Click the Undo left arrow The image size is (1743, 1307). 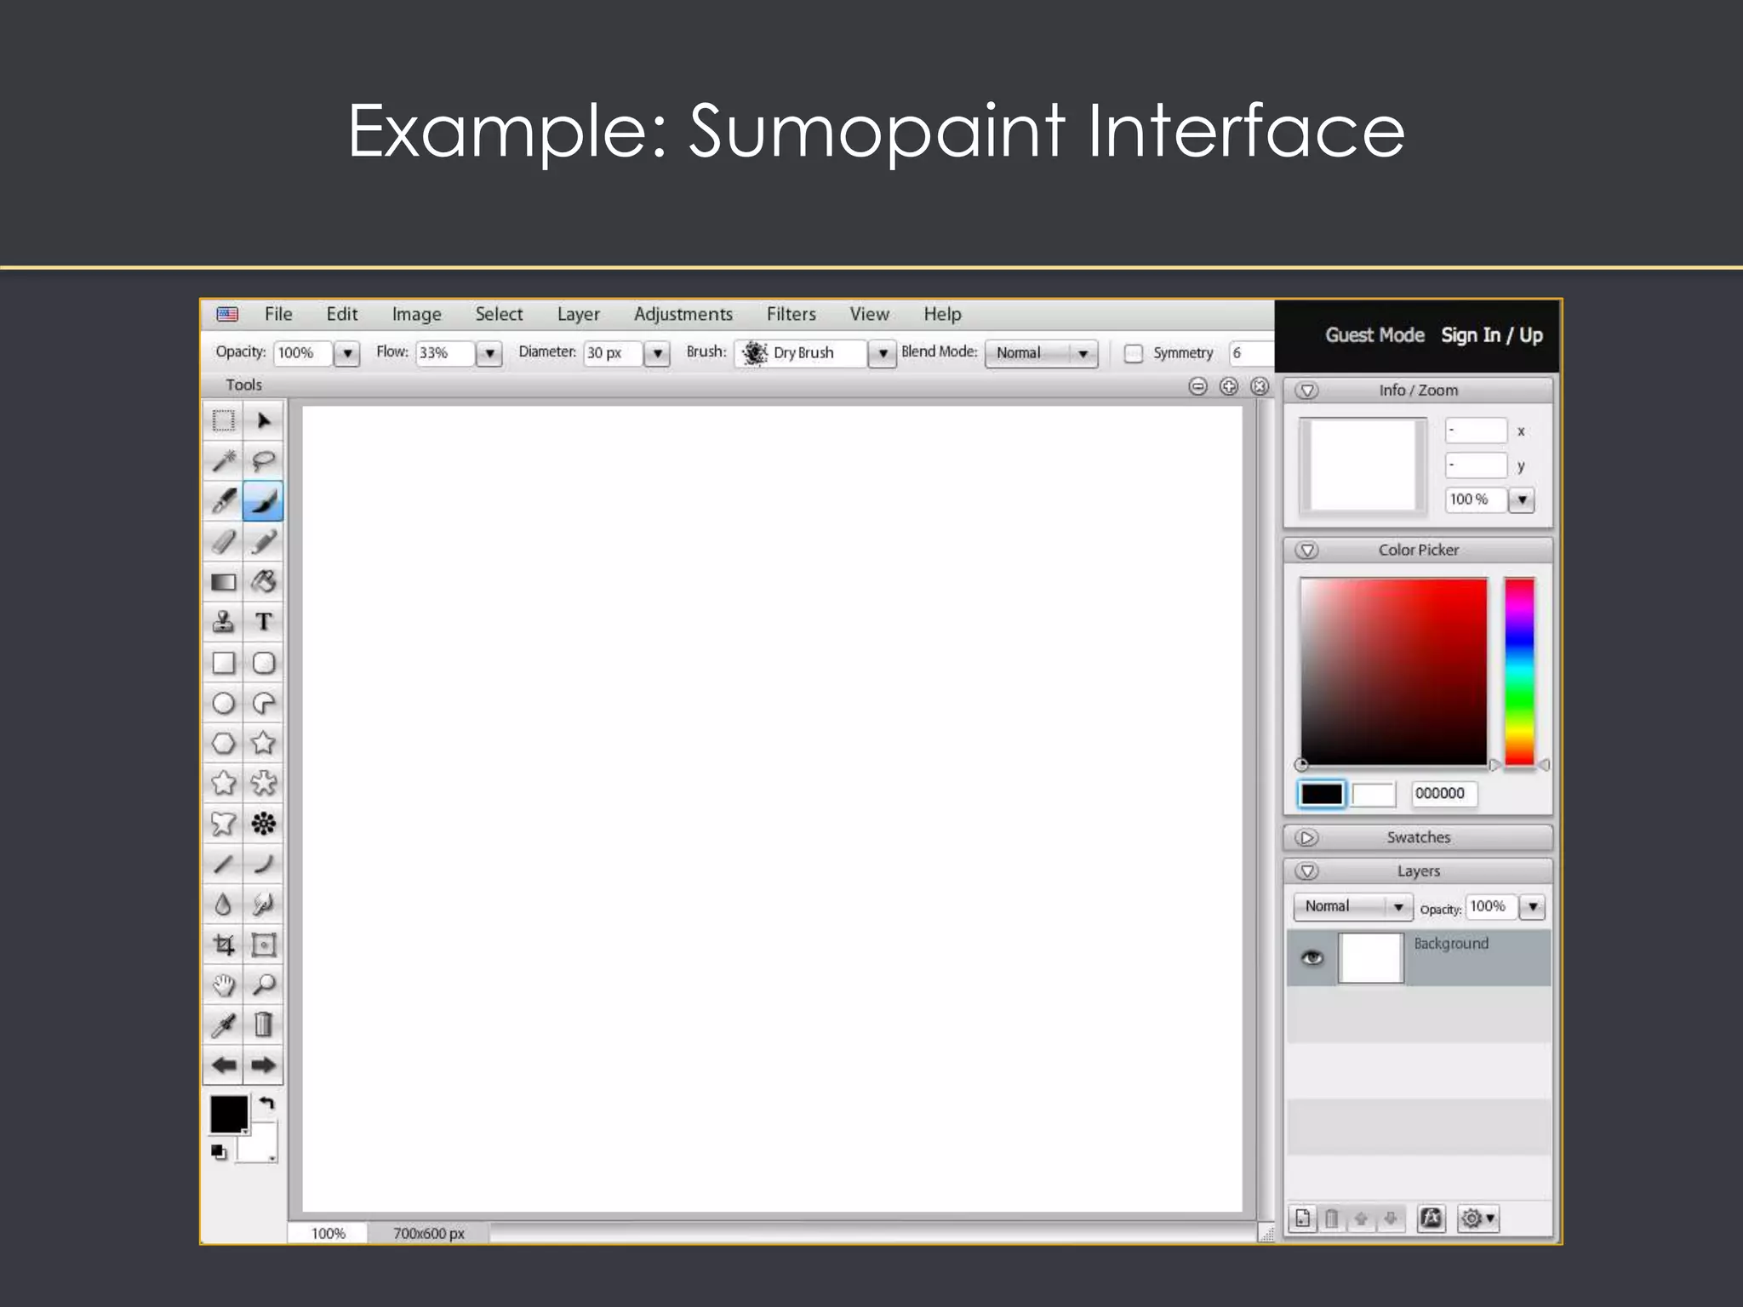click(223, 1065)
